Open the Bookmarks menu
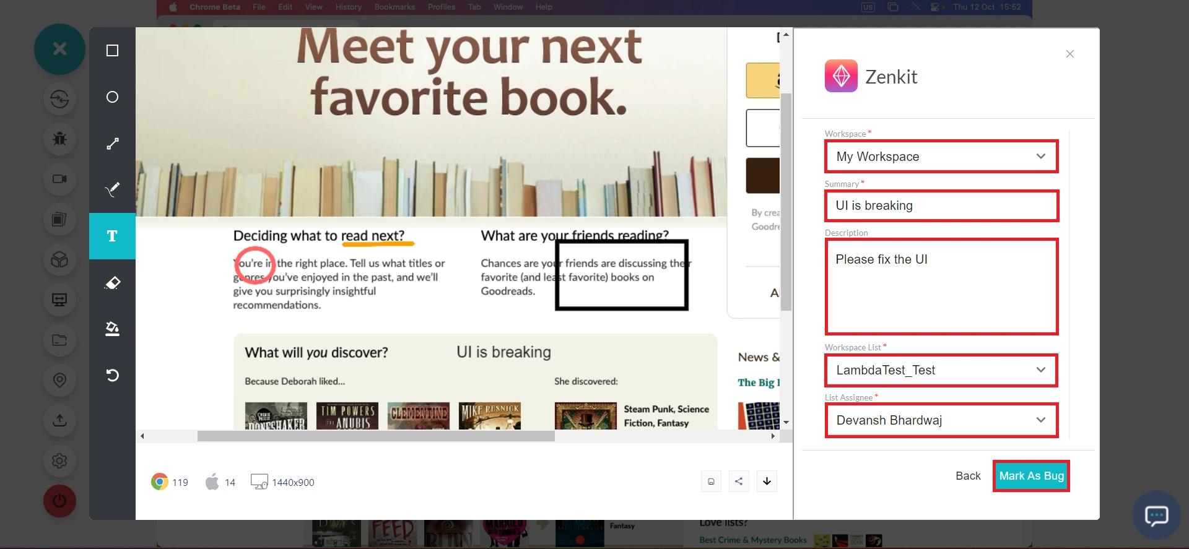The image size is (1189, 549). [394, 7]
